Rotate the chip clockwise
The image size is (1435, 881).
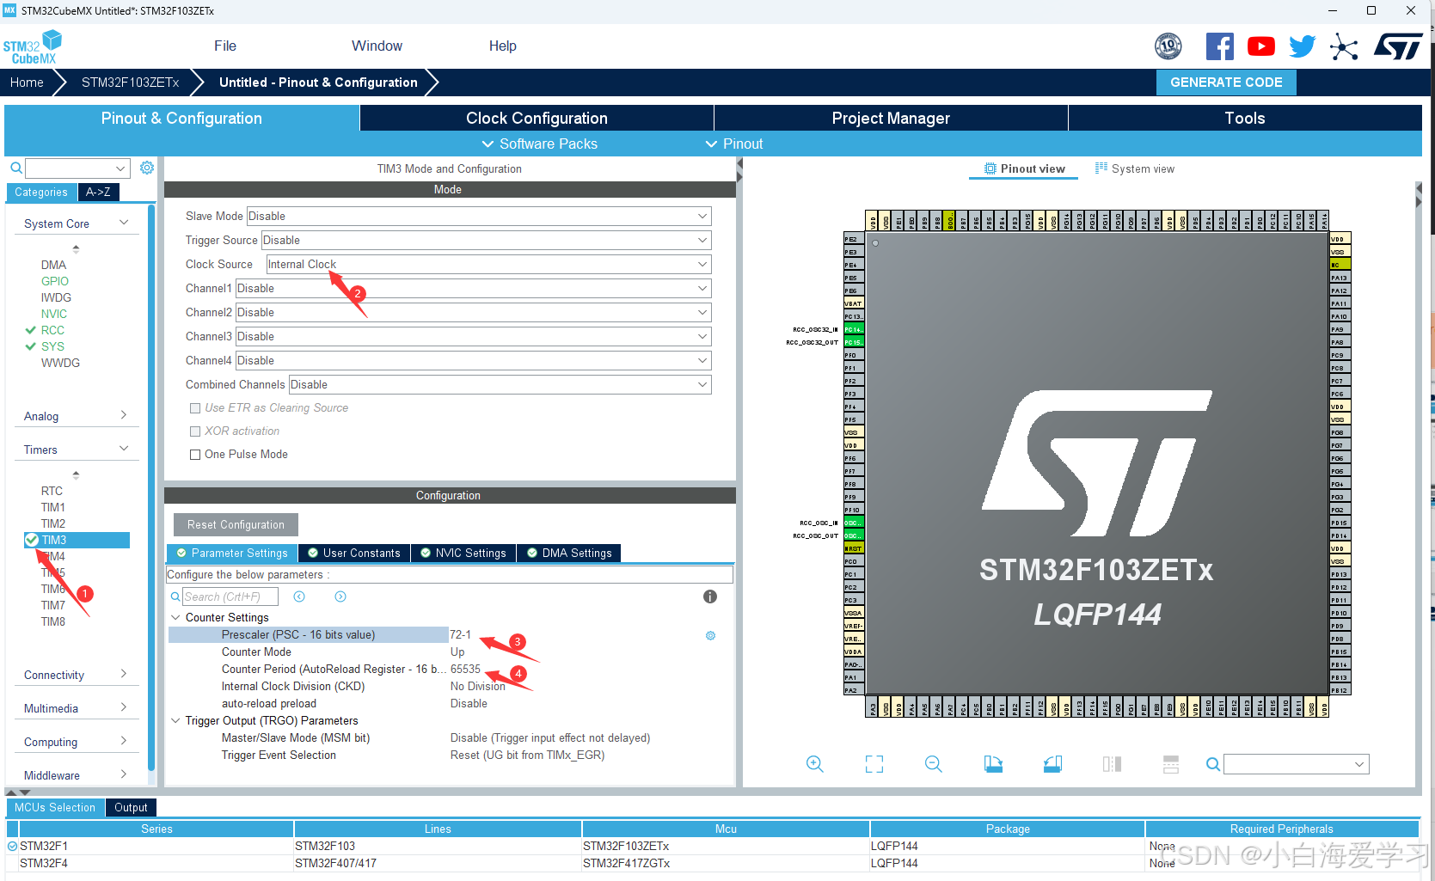(x=993, y=764)
